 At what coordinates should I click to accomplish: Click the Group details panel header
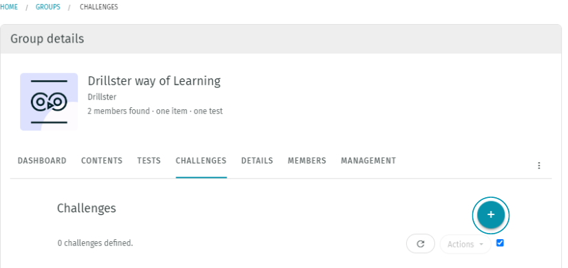pos(281,38)
